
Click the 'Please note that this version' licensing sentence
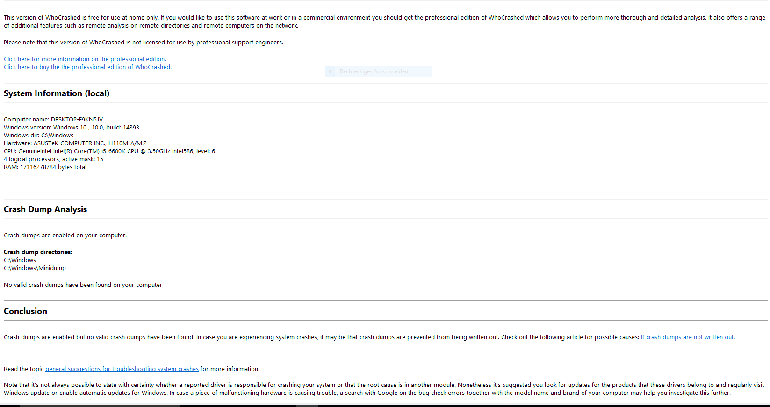144,43
